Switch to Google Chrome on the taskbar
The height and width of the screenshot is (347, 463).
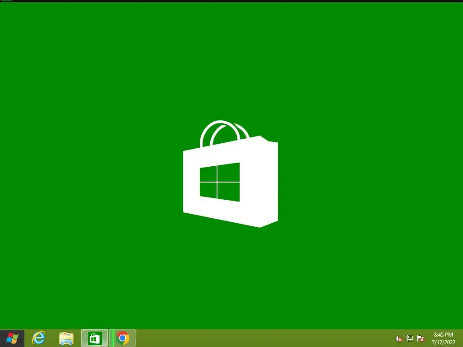pos(123,338)
